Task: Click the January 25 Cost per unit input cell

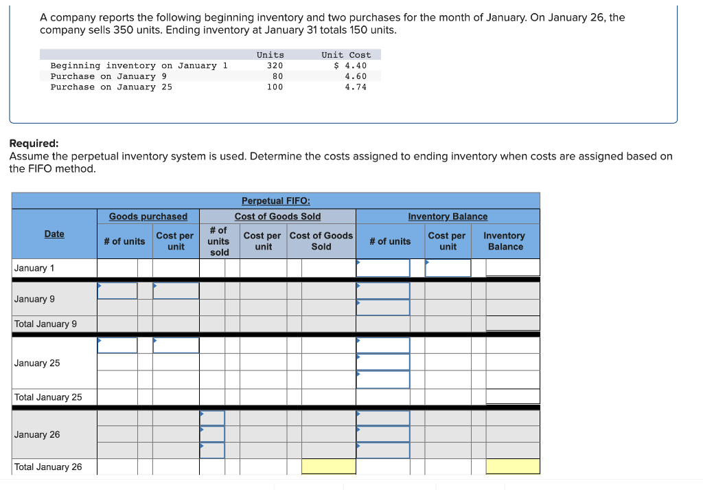Action: click(x=175, y=346)
